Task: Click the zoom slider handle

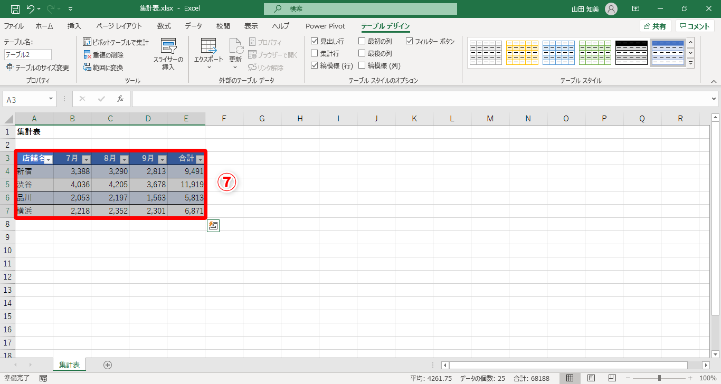Action: [x=659, y=378]
